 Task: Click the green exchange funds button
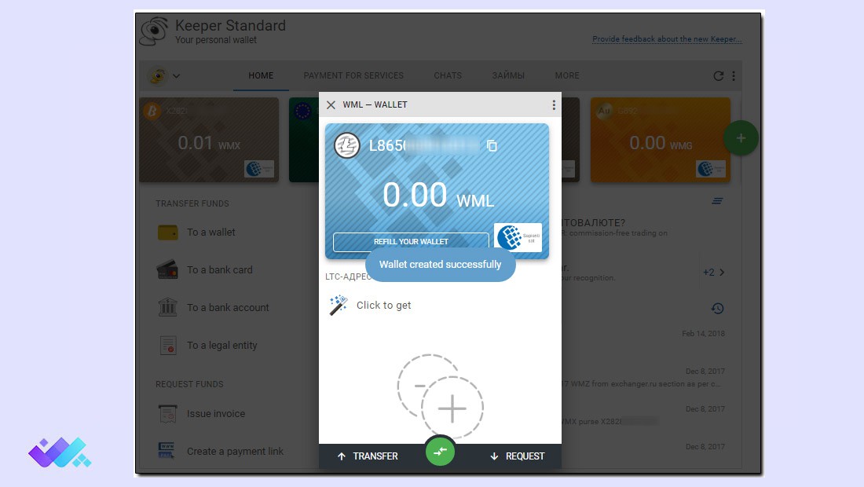point(440,451)
